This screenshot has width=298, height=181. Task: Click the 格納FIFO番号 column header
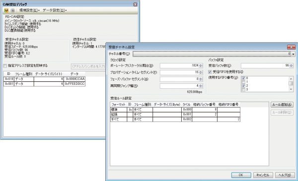click(228, 105)
